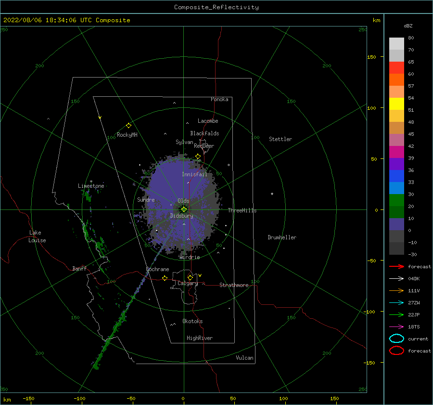The image size is (433, 405).
Task: Select the white 04DK arrow icon
Action: click(x=396, y=278)
